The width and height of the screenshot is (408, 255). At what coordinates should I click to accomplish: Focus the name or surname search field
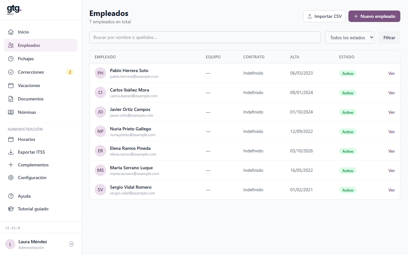click(205, 37)
